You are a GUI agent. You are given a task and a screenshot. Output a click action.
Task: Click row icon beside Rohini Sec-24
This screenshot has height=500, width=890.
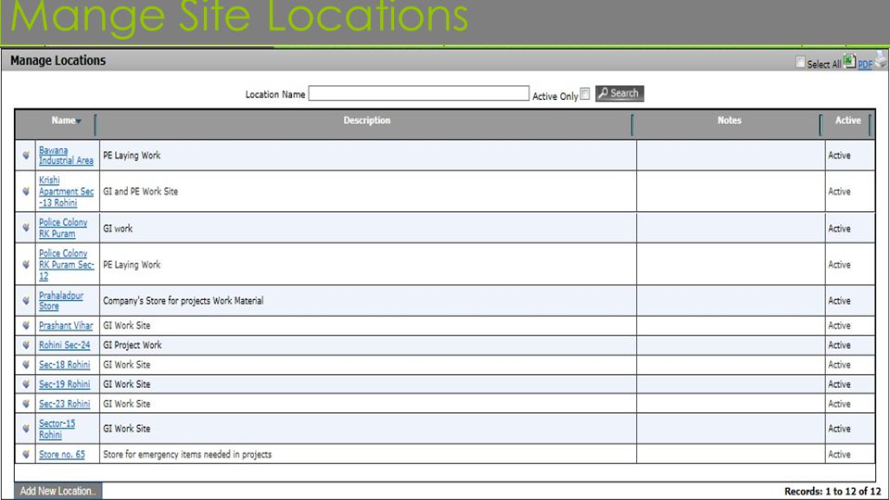tap(26, 344)
